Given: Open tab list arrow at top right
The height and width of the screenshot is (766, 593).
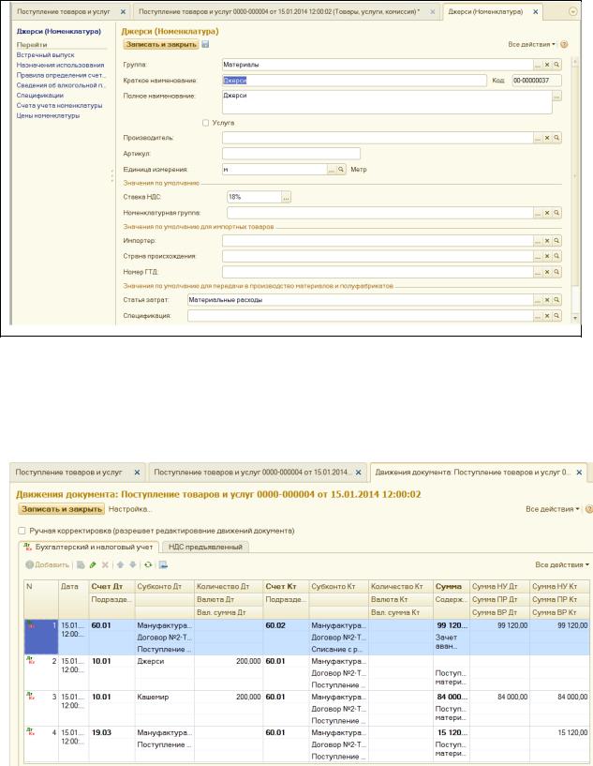Looking at the screenshot, I should [x=573, y=12].
